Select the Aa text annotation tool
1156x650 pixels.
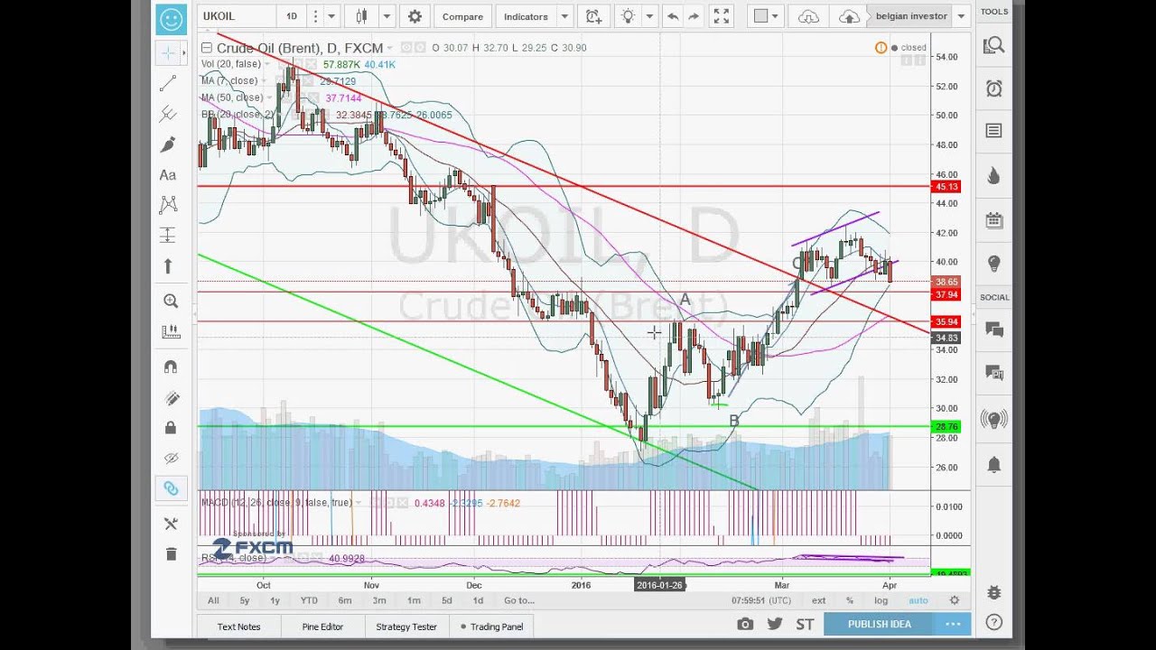click(168, 175)
